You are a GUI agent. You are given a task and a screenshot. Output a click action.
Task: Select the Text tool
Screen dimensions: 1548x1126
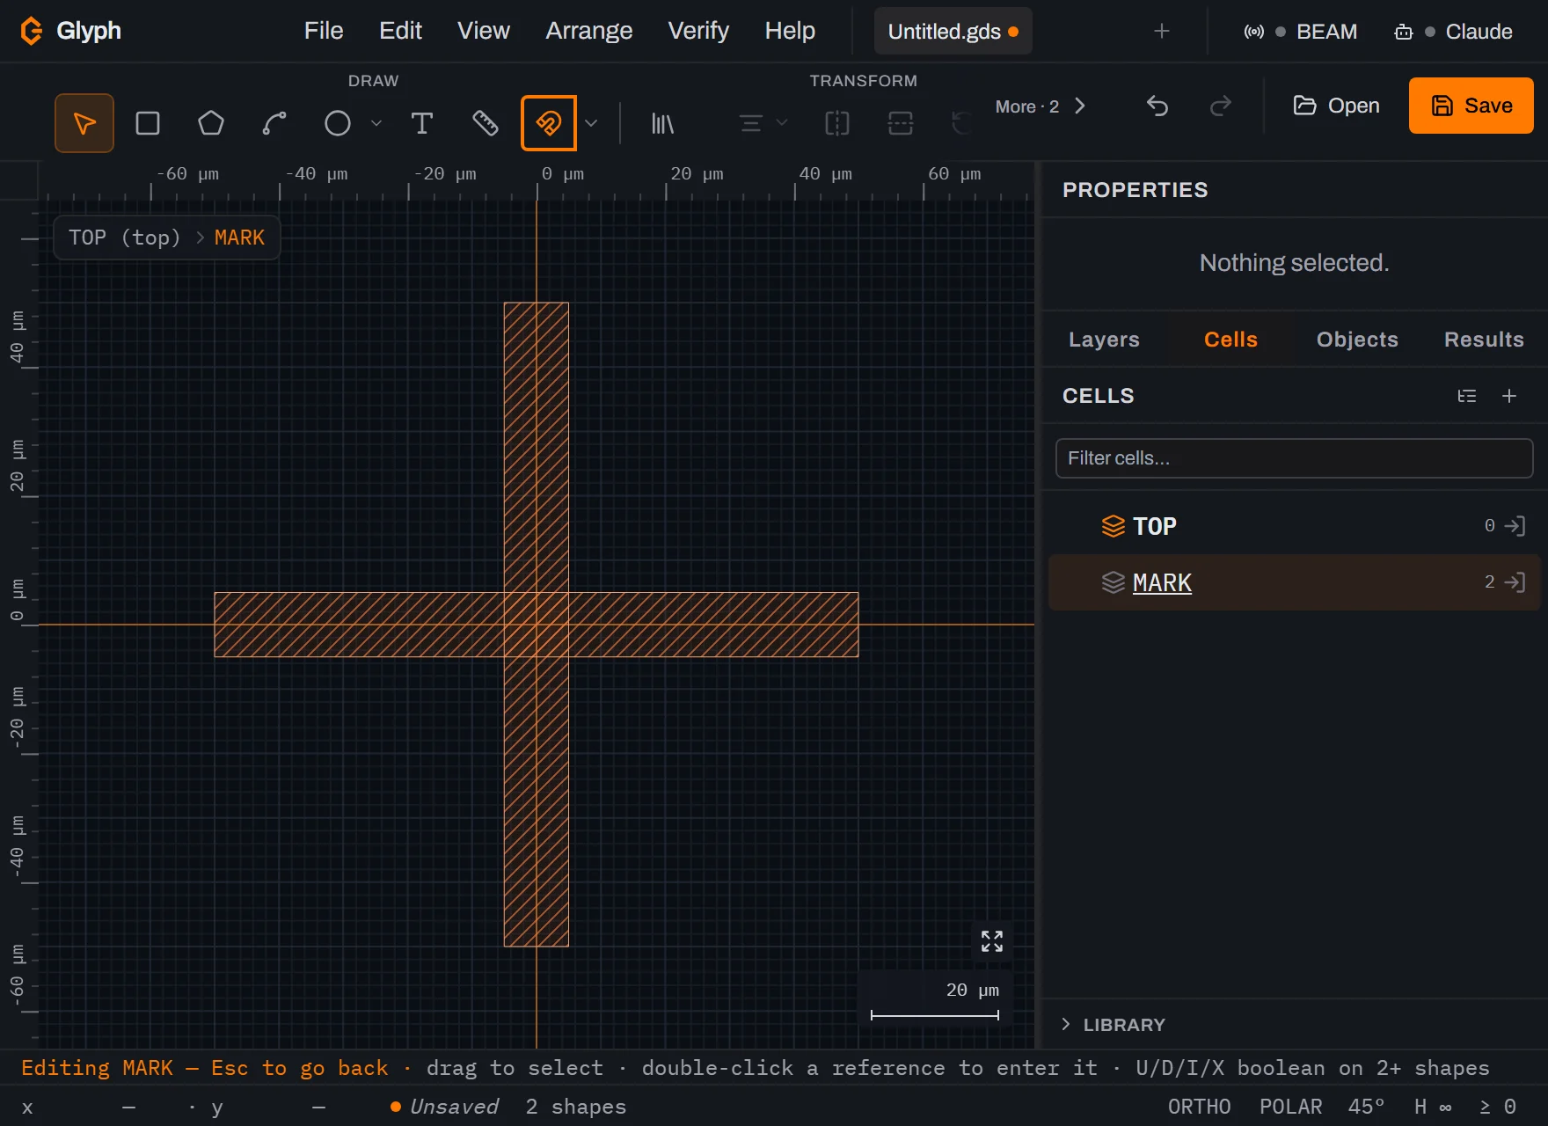[422, 123]
